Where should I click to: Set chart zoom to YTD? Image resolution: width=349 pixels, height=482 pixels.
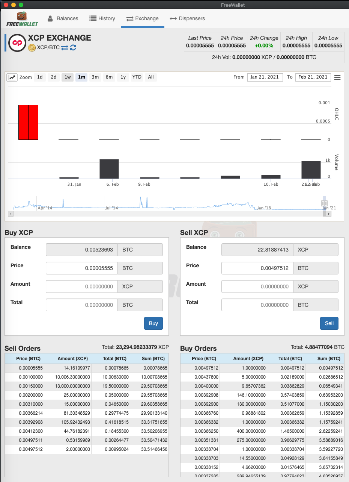137,77
